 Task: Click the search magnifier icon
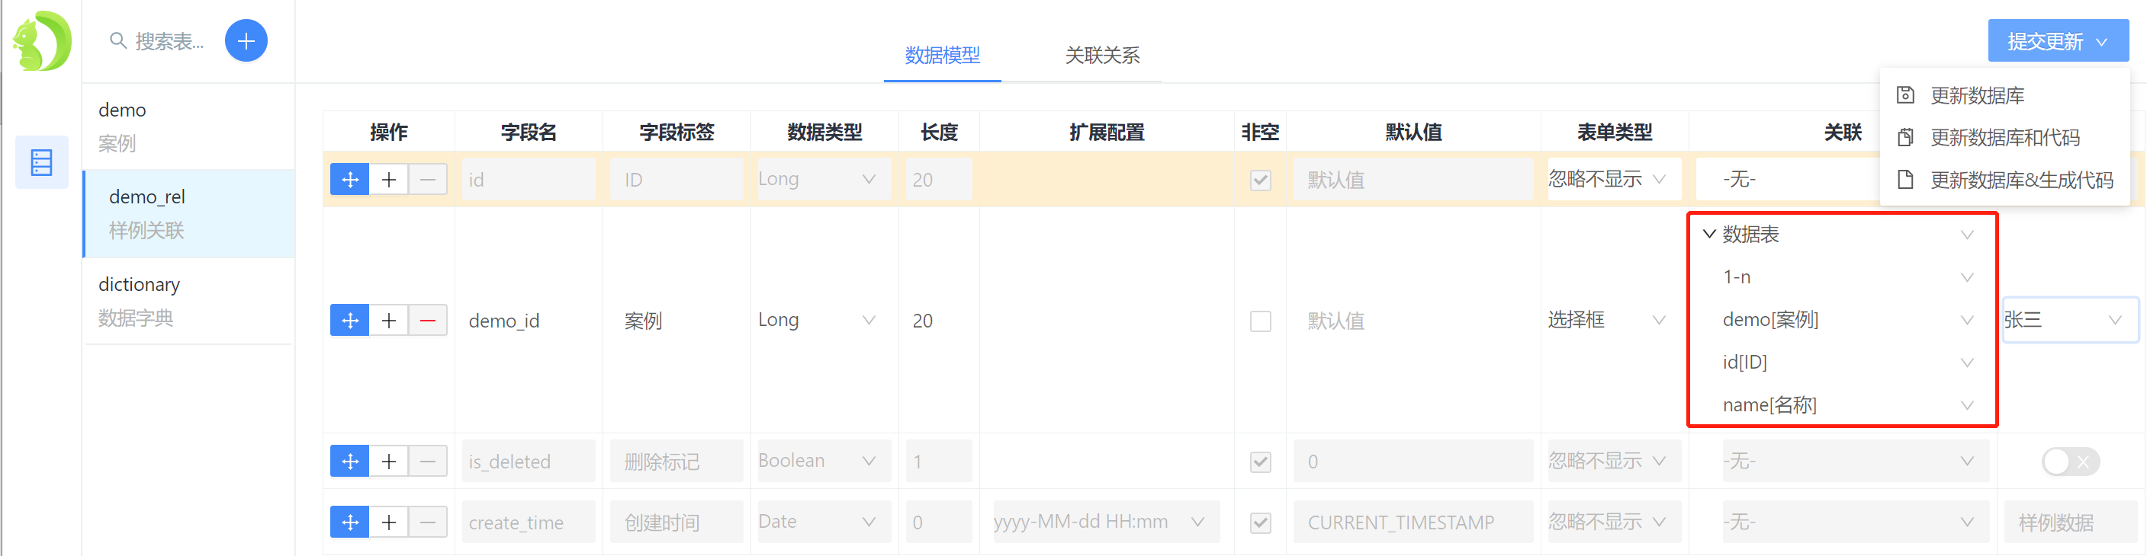[x=118, y=41]
